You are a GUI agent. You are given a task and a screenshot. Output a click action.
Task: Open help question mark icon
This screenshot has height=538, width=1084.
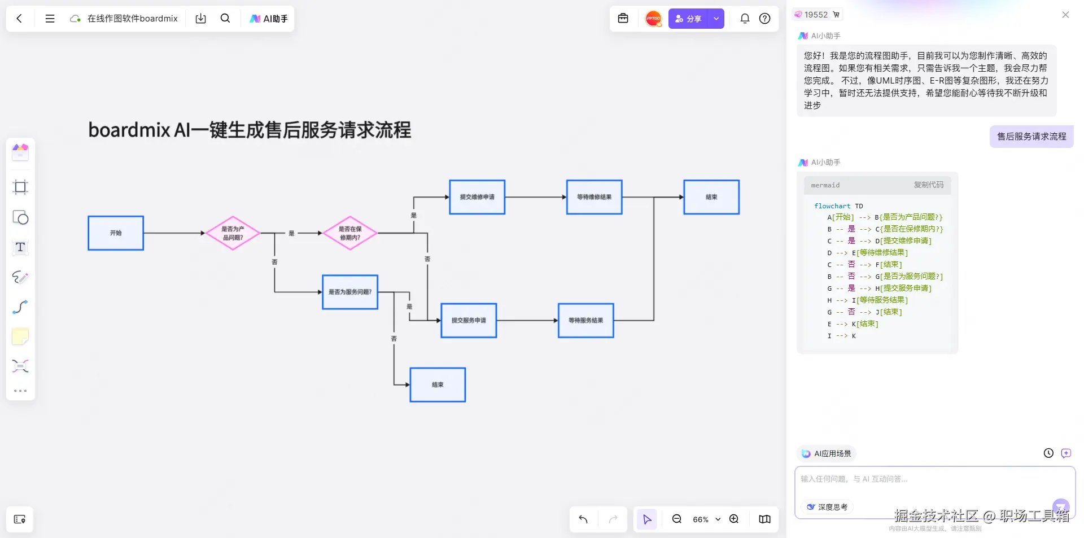coord(764,19)
